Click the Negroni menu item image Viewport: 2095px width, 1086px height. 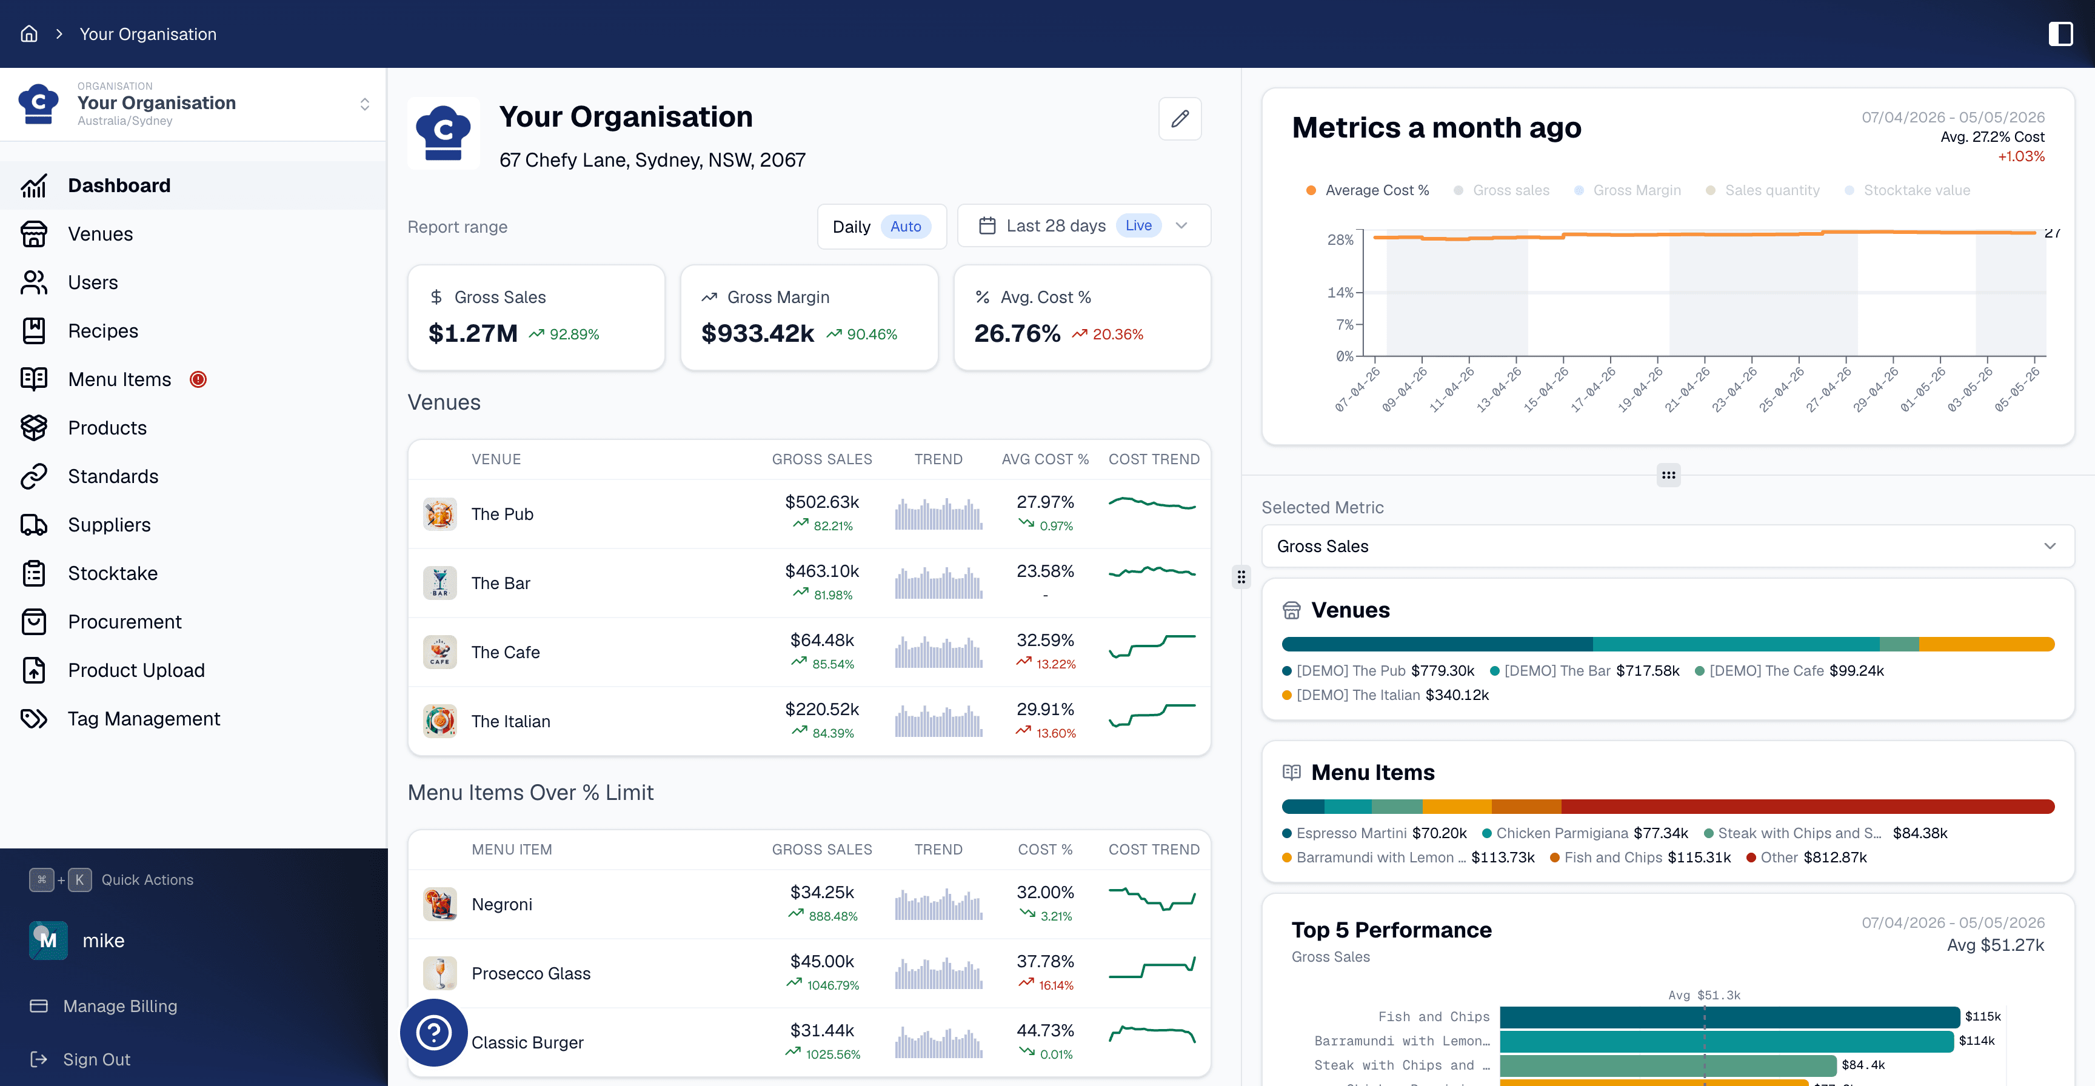439,904
